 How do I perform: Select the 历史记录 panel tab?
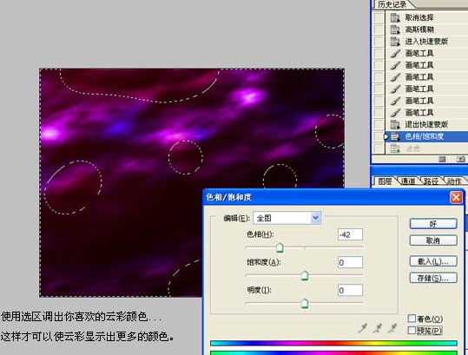coord(392,4)
